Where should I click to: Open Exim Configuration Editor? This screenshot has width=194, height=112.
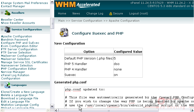coord(19,46)
